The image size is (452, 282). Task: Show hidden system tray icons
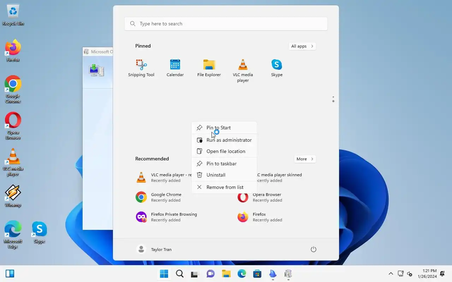[x=391, y=274]
